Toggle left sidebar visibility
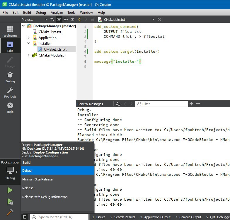 pyautogui.click(x=25, y=217)
